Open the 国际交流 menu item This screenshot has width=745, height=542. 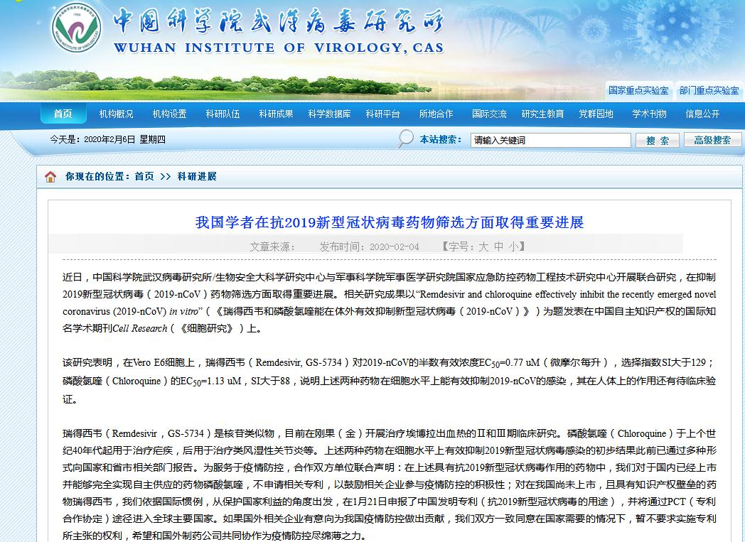coord(489,114)
